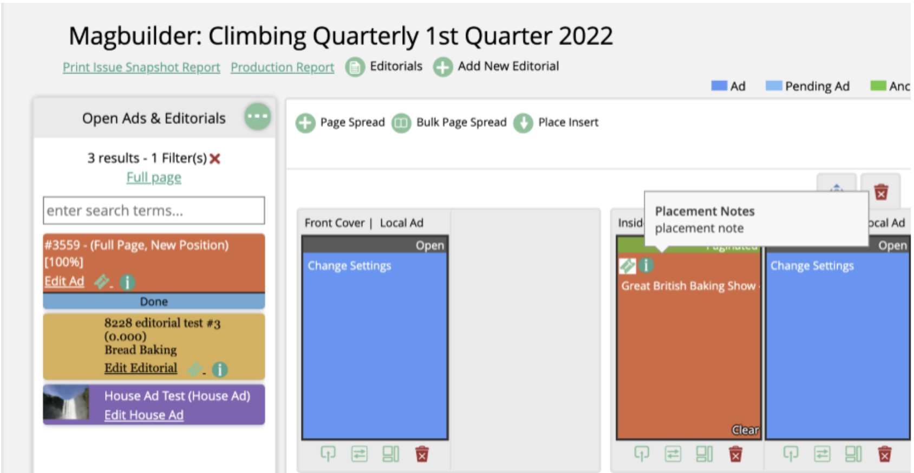The width and height of the screenshot is (914, 473).
Task: Remove the active filter with the red X
Action: pos(215,159)
